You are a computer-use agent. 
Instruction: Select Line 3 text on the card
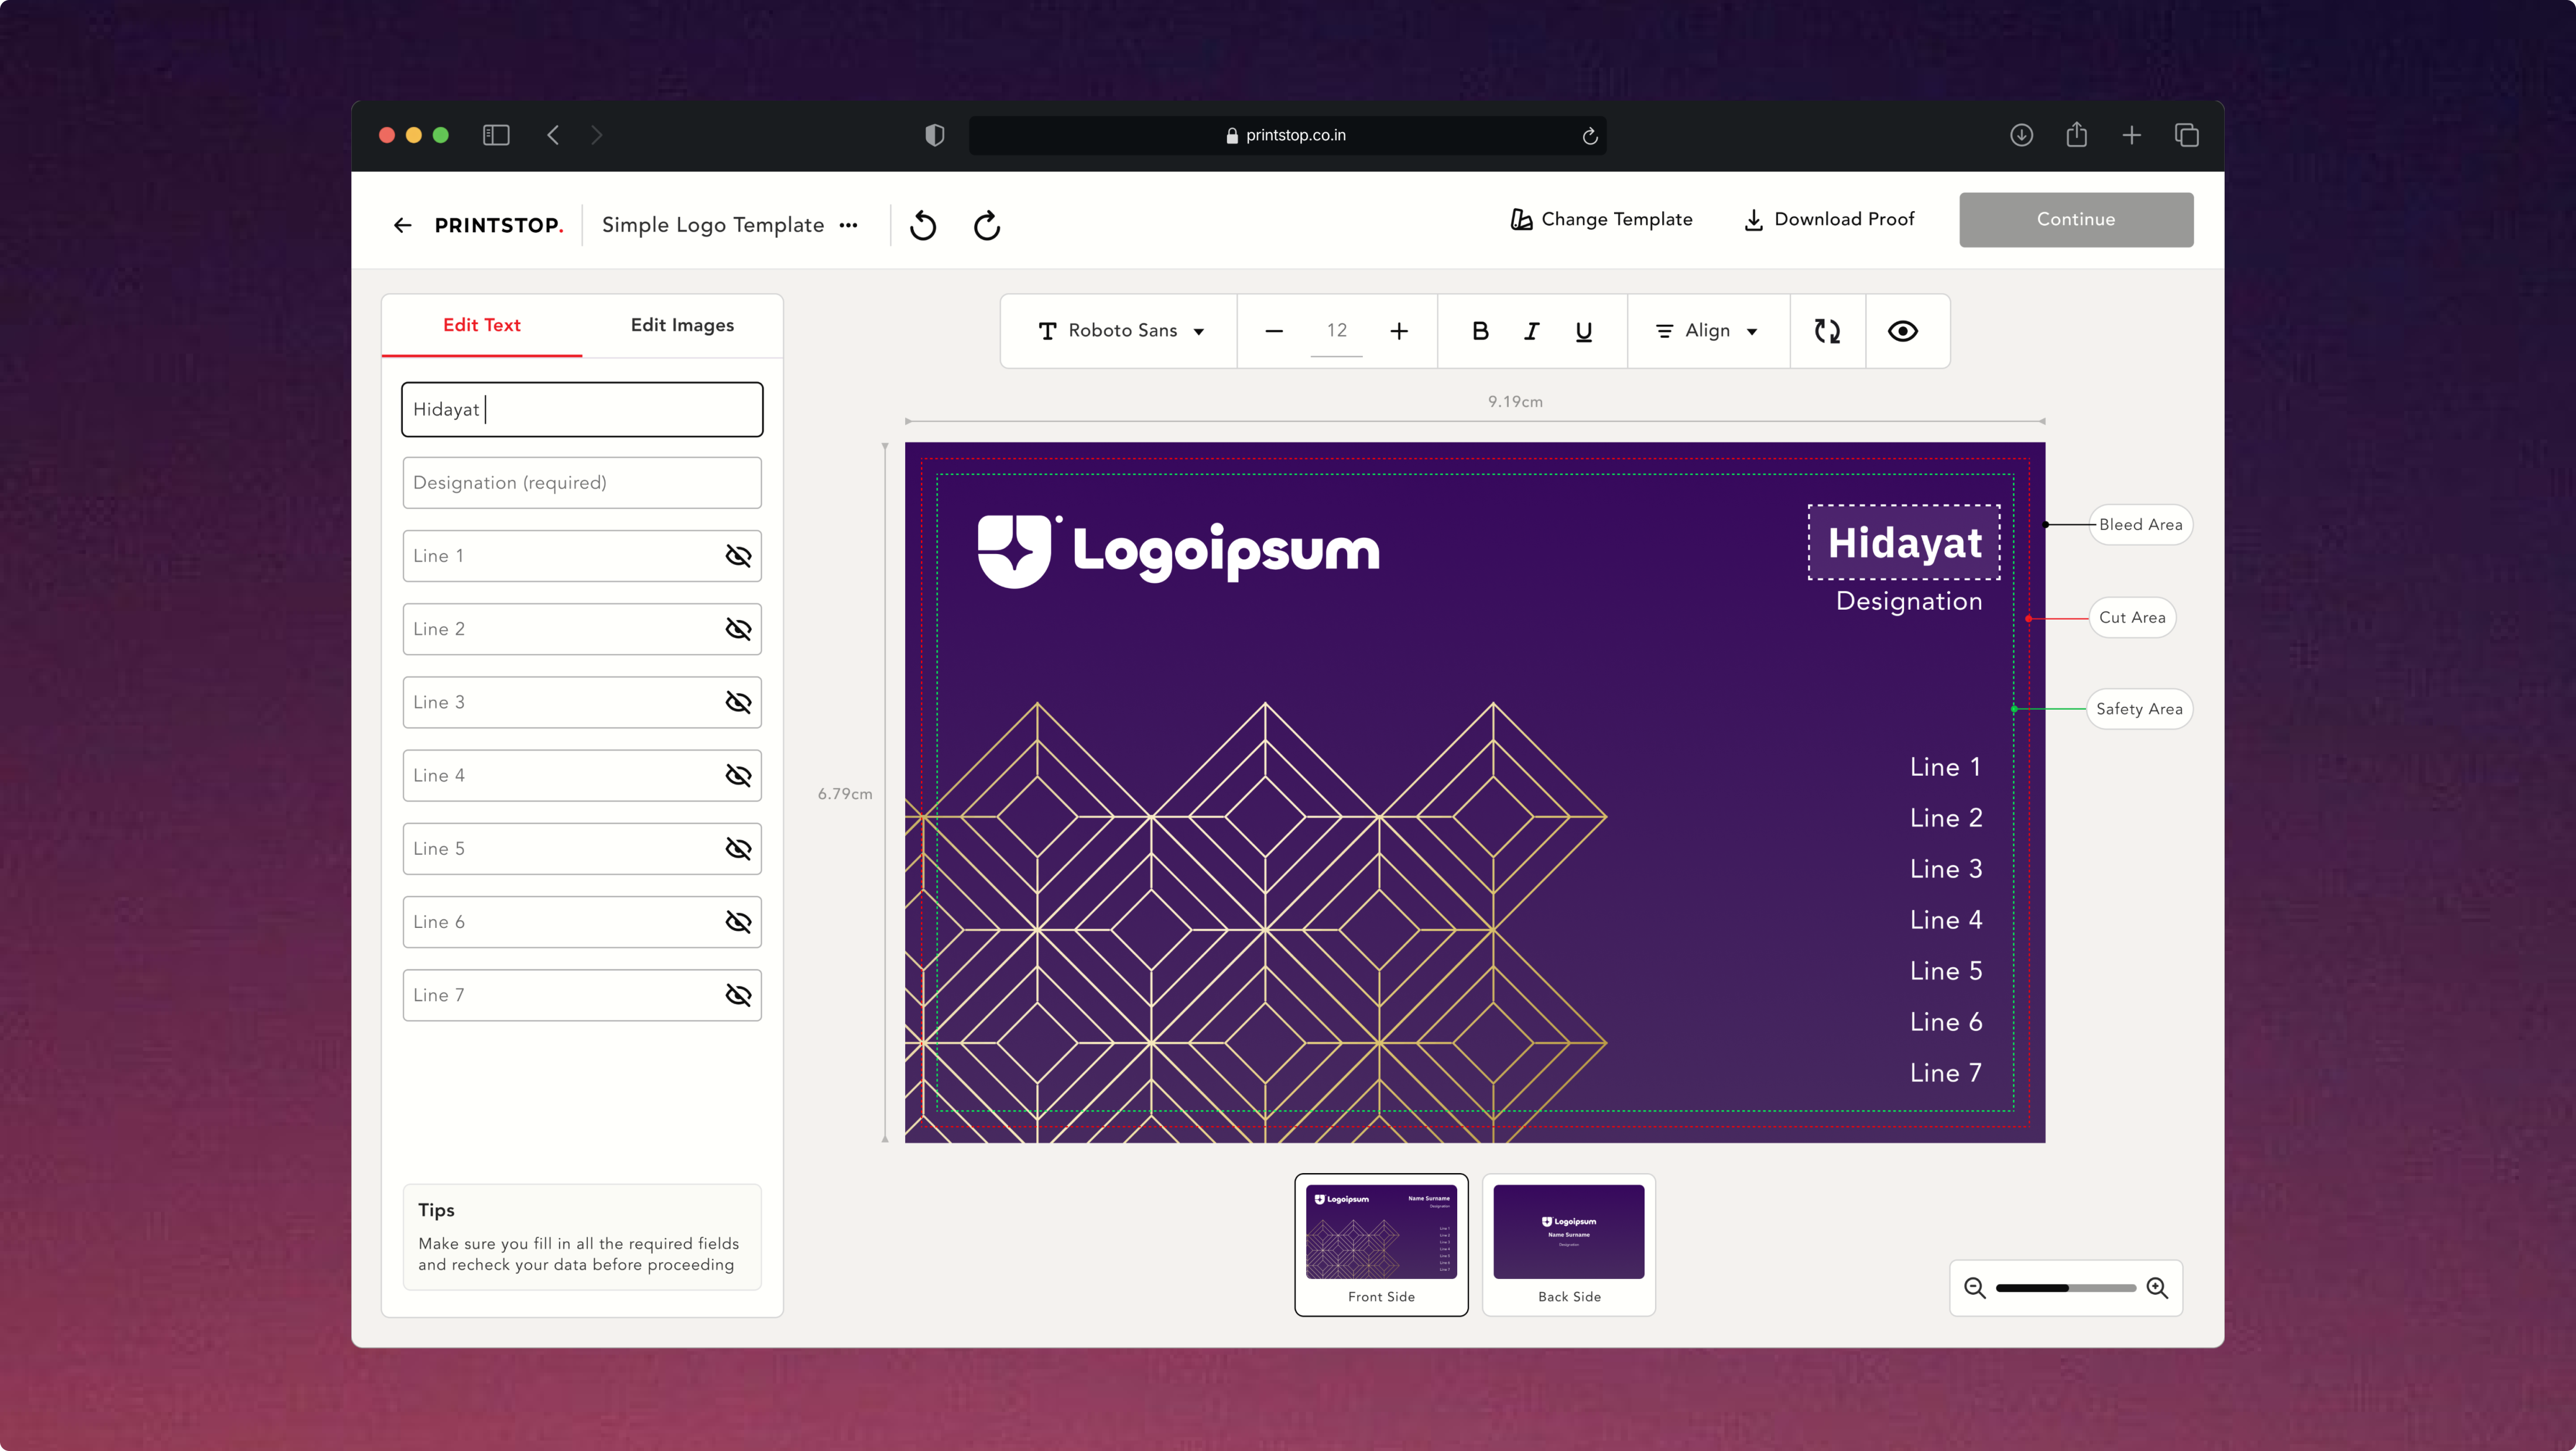pos(1946,868)
